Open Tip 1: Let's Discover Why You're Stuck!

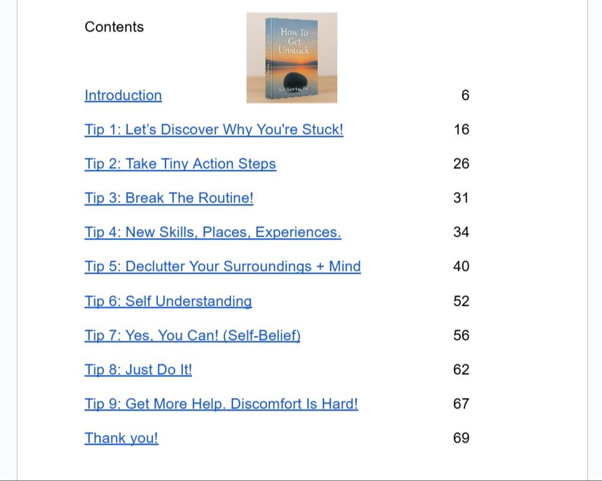click(214, 130)
